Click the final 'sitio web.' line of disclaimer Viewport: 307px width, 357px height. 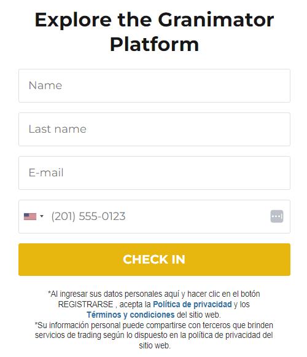[x=155, y=345]
